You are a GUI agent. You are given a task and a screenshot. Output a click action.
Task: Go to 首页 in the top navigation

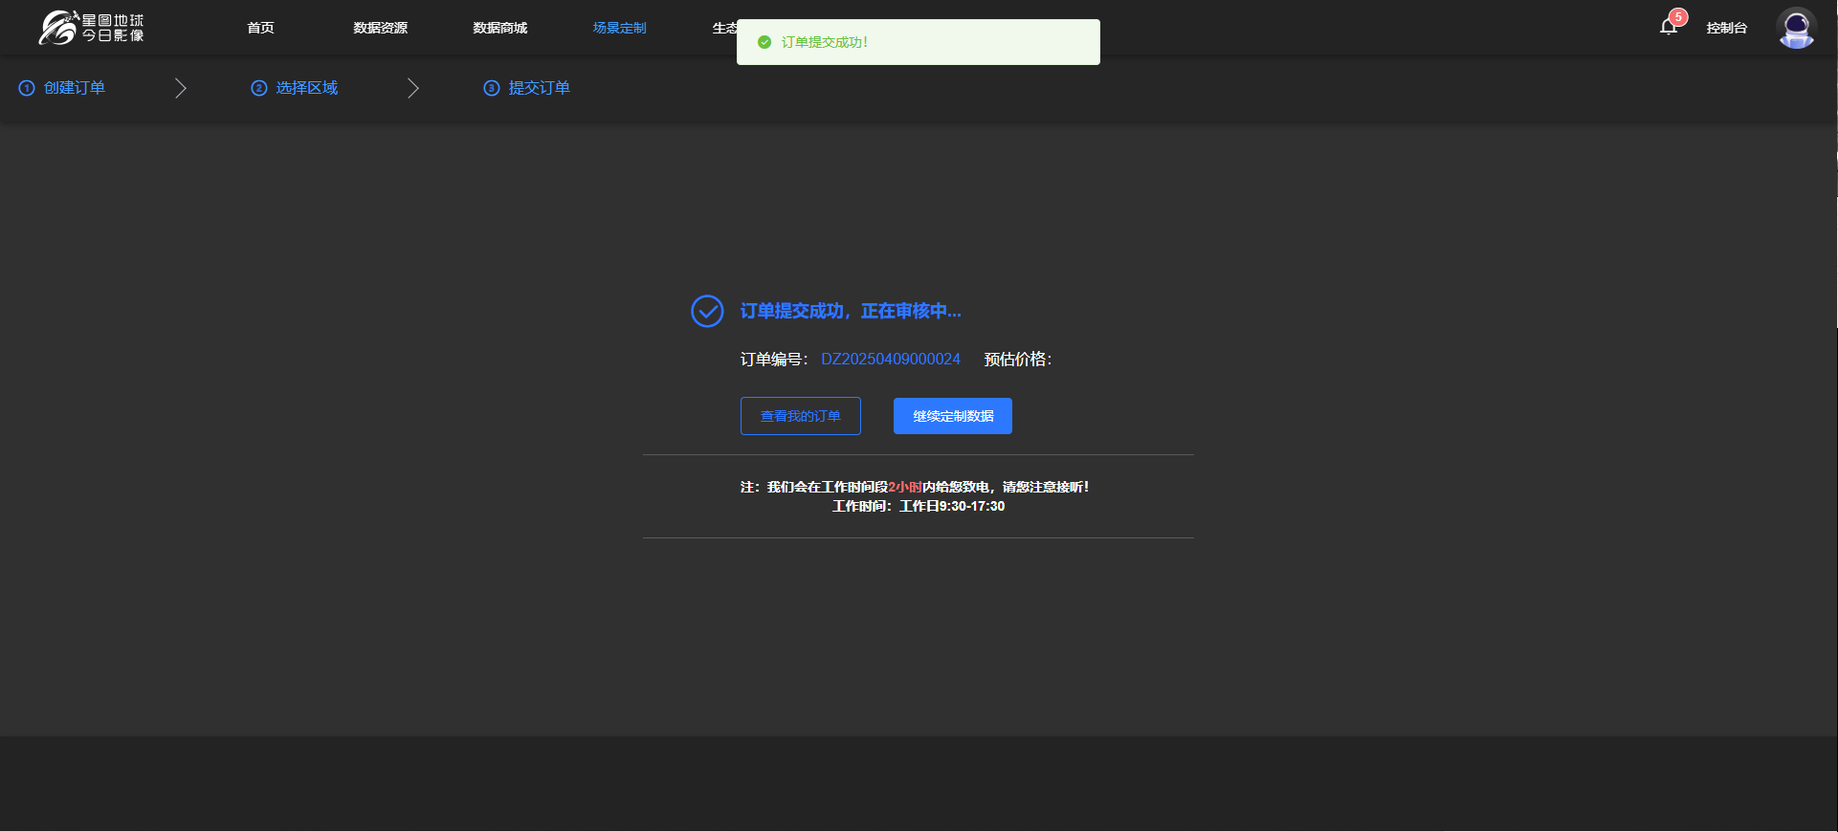point(260,28)
